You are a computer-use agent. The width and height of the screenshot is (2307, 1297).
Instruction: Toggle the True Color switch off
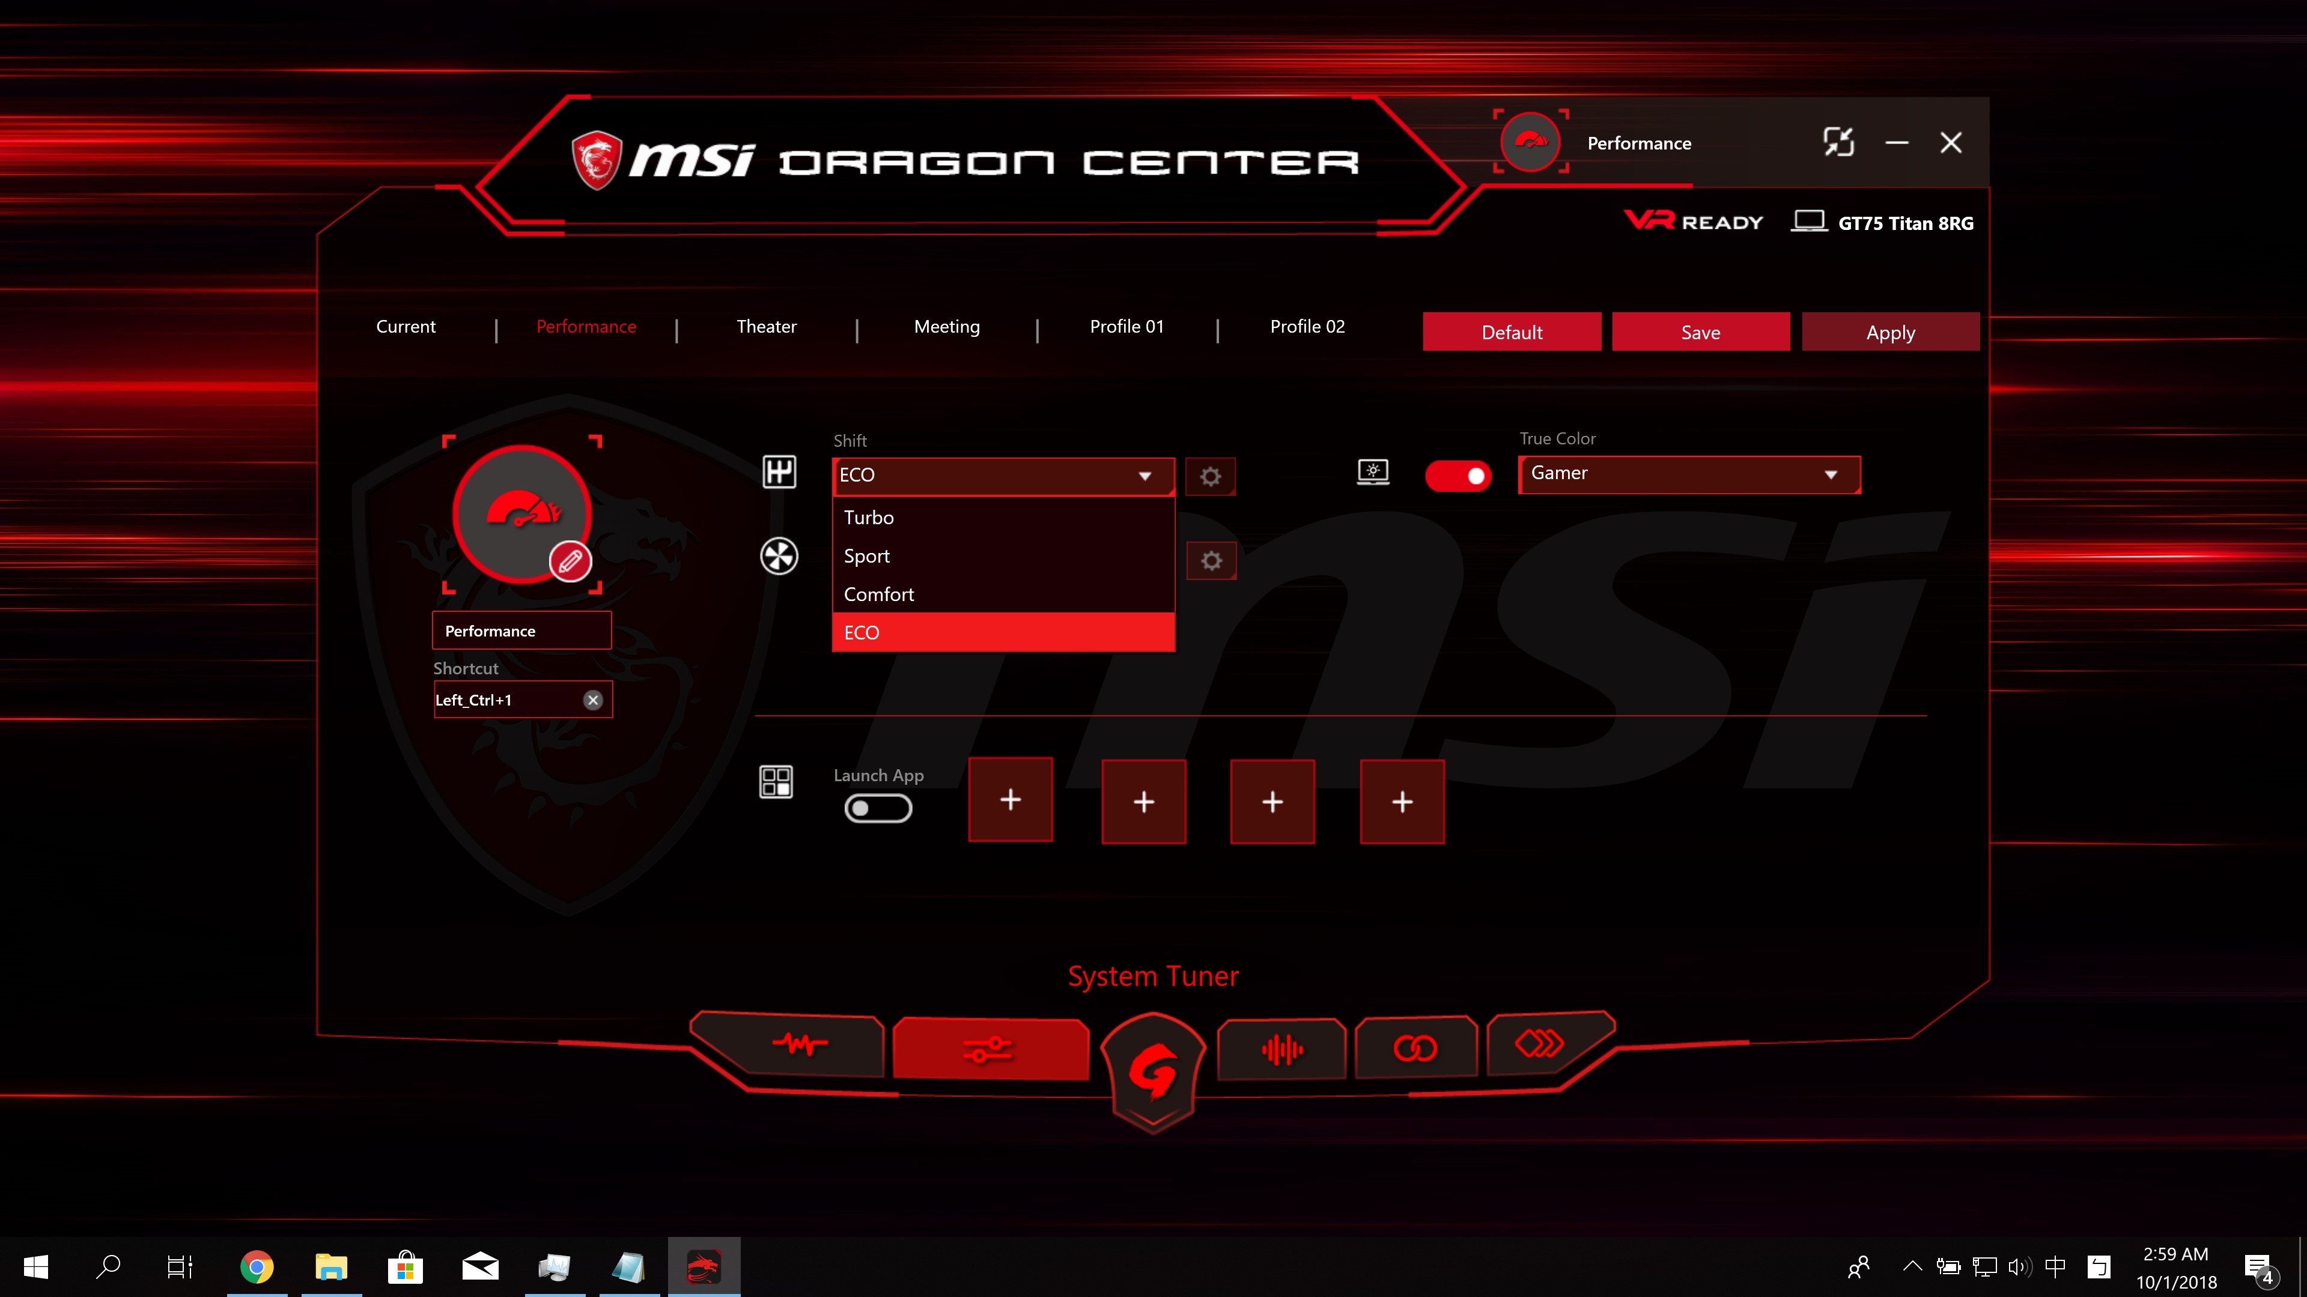tap(1458, 476)
